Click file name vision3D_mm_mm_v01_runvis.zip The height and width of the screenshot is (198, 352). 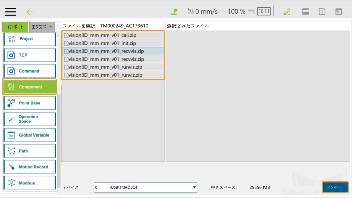[105, 67]
